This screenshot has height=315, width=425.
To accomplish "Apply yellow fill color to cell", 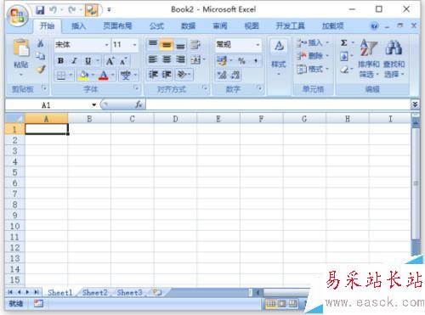I will pyautogui.click(x=84, y=76).
